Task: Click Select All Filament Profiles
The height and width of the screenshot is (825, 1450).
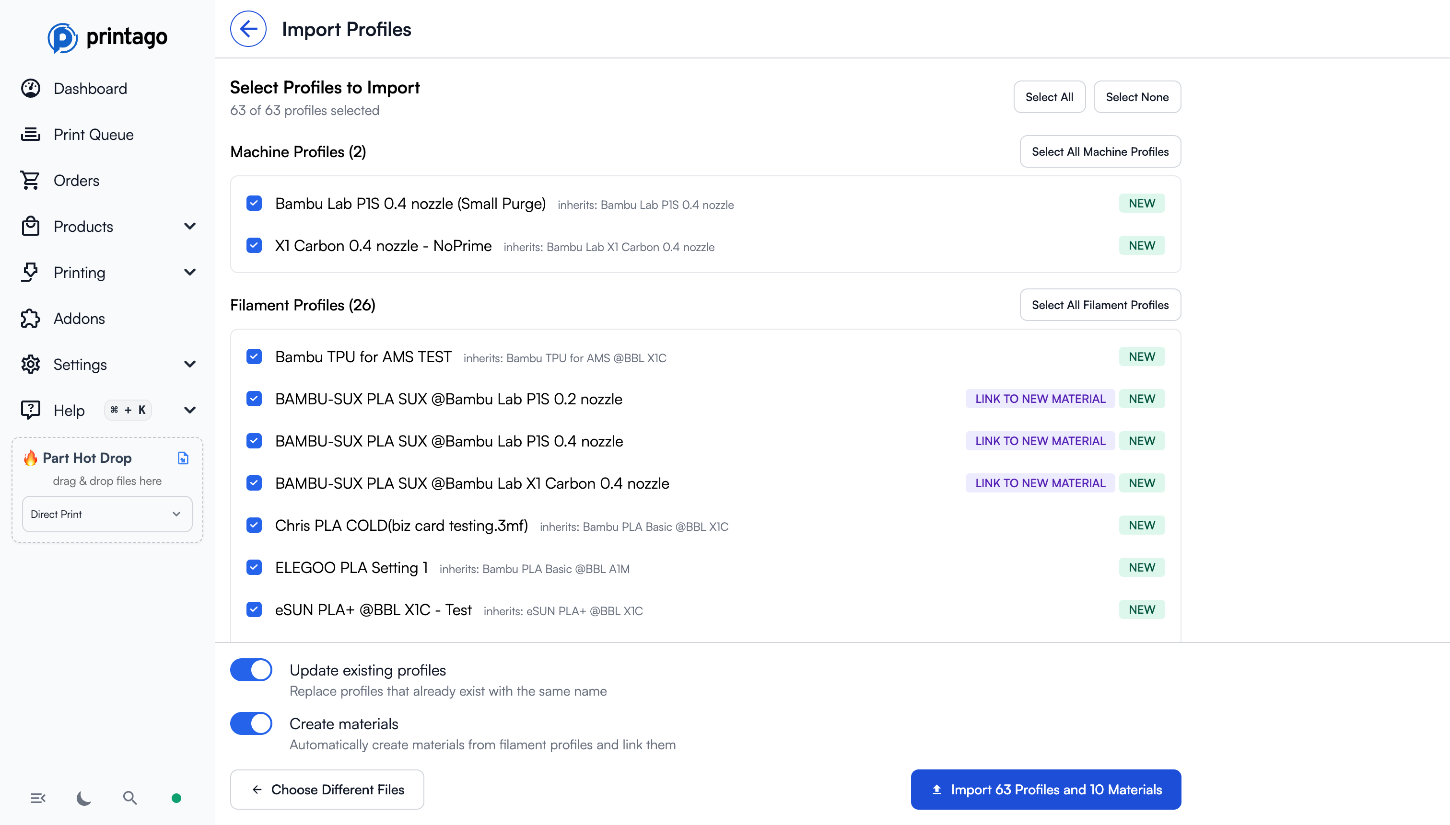Action: [x=1099, y=304]
